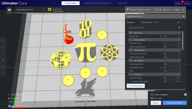Open settings visibility hamburger menu

point(179,27)
